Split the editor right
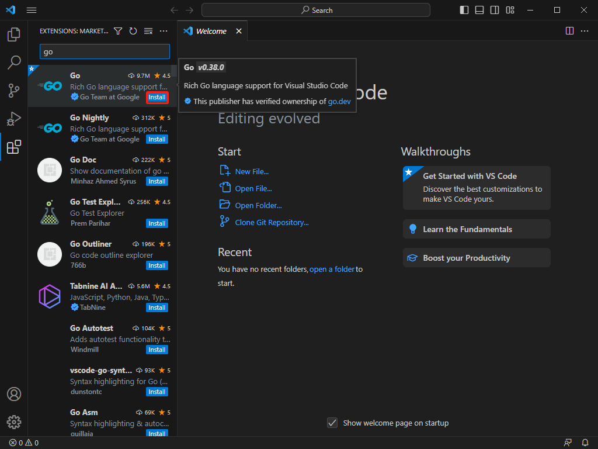Viewport: 598px width, 449px height. [569, 31]
